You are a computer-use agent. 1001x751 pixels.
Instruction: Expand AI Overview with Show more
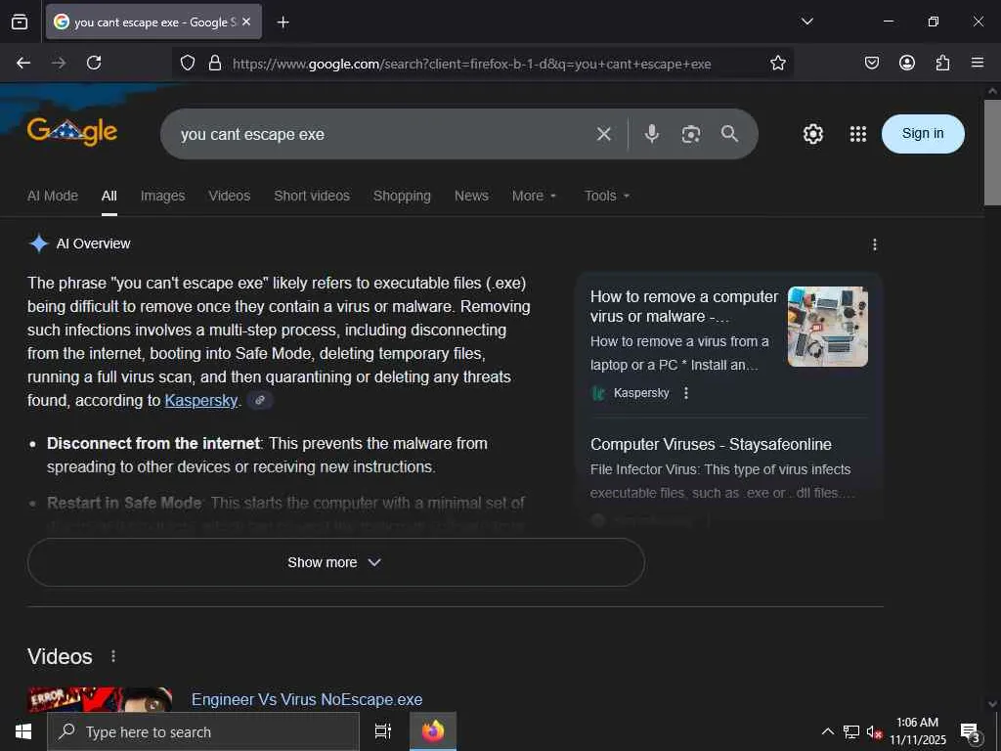pos(336,562)
